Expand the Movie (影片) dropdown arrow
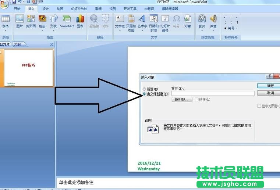The width and height of the screenshot is (280, 190). point(202,31)
